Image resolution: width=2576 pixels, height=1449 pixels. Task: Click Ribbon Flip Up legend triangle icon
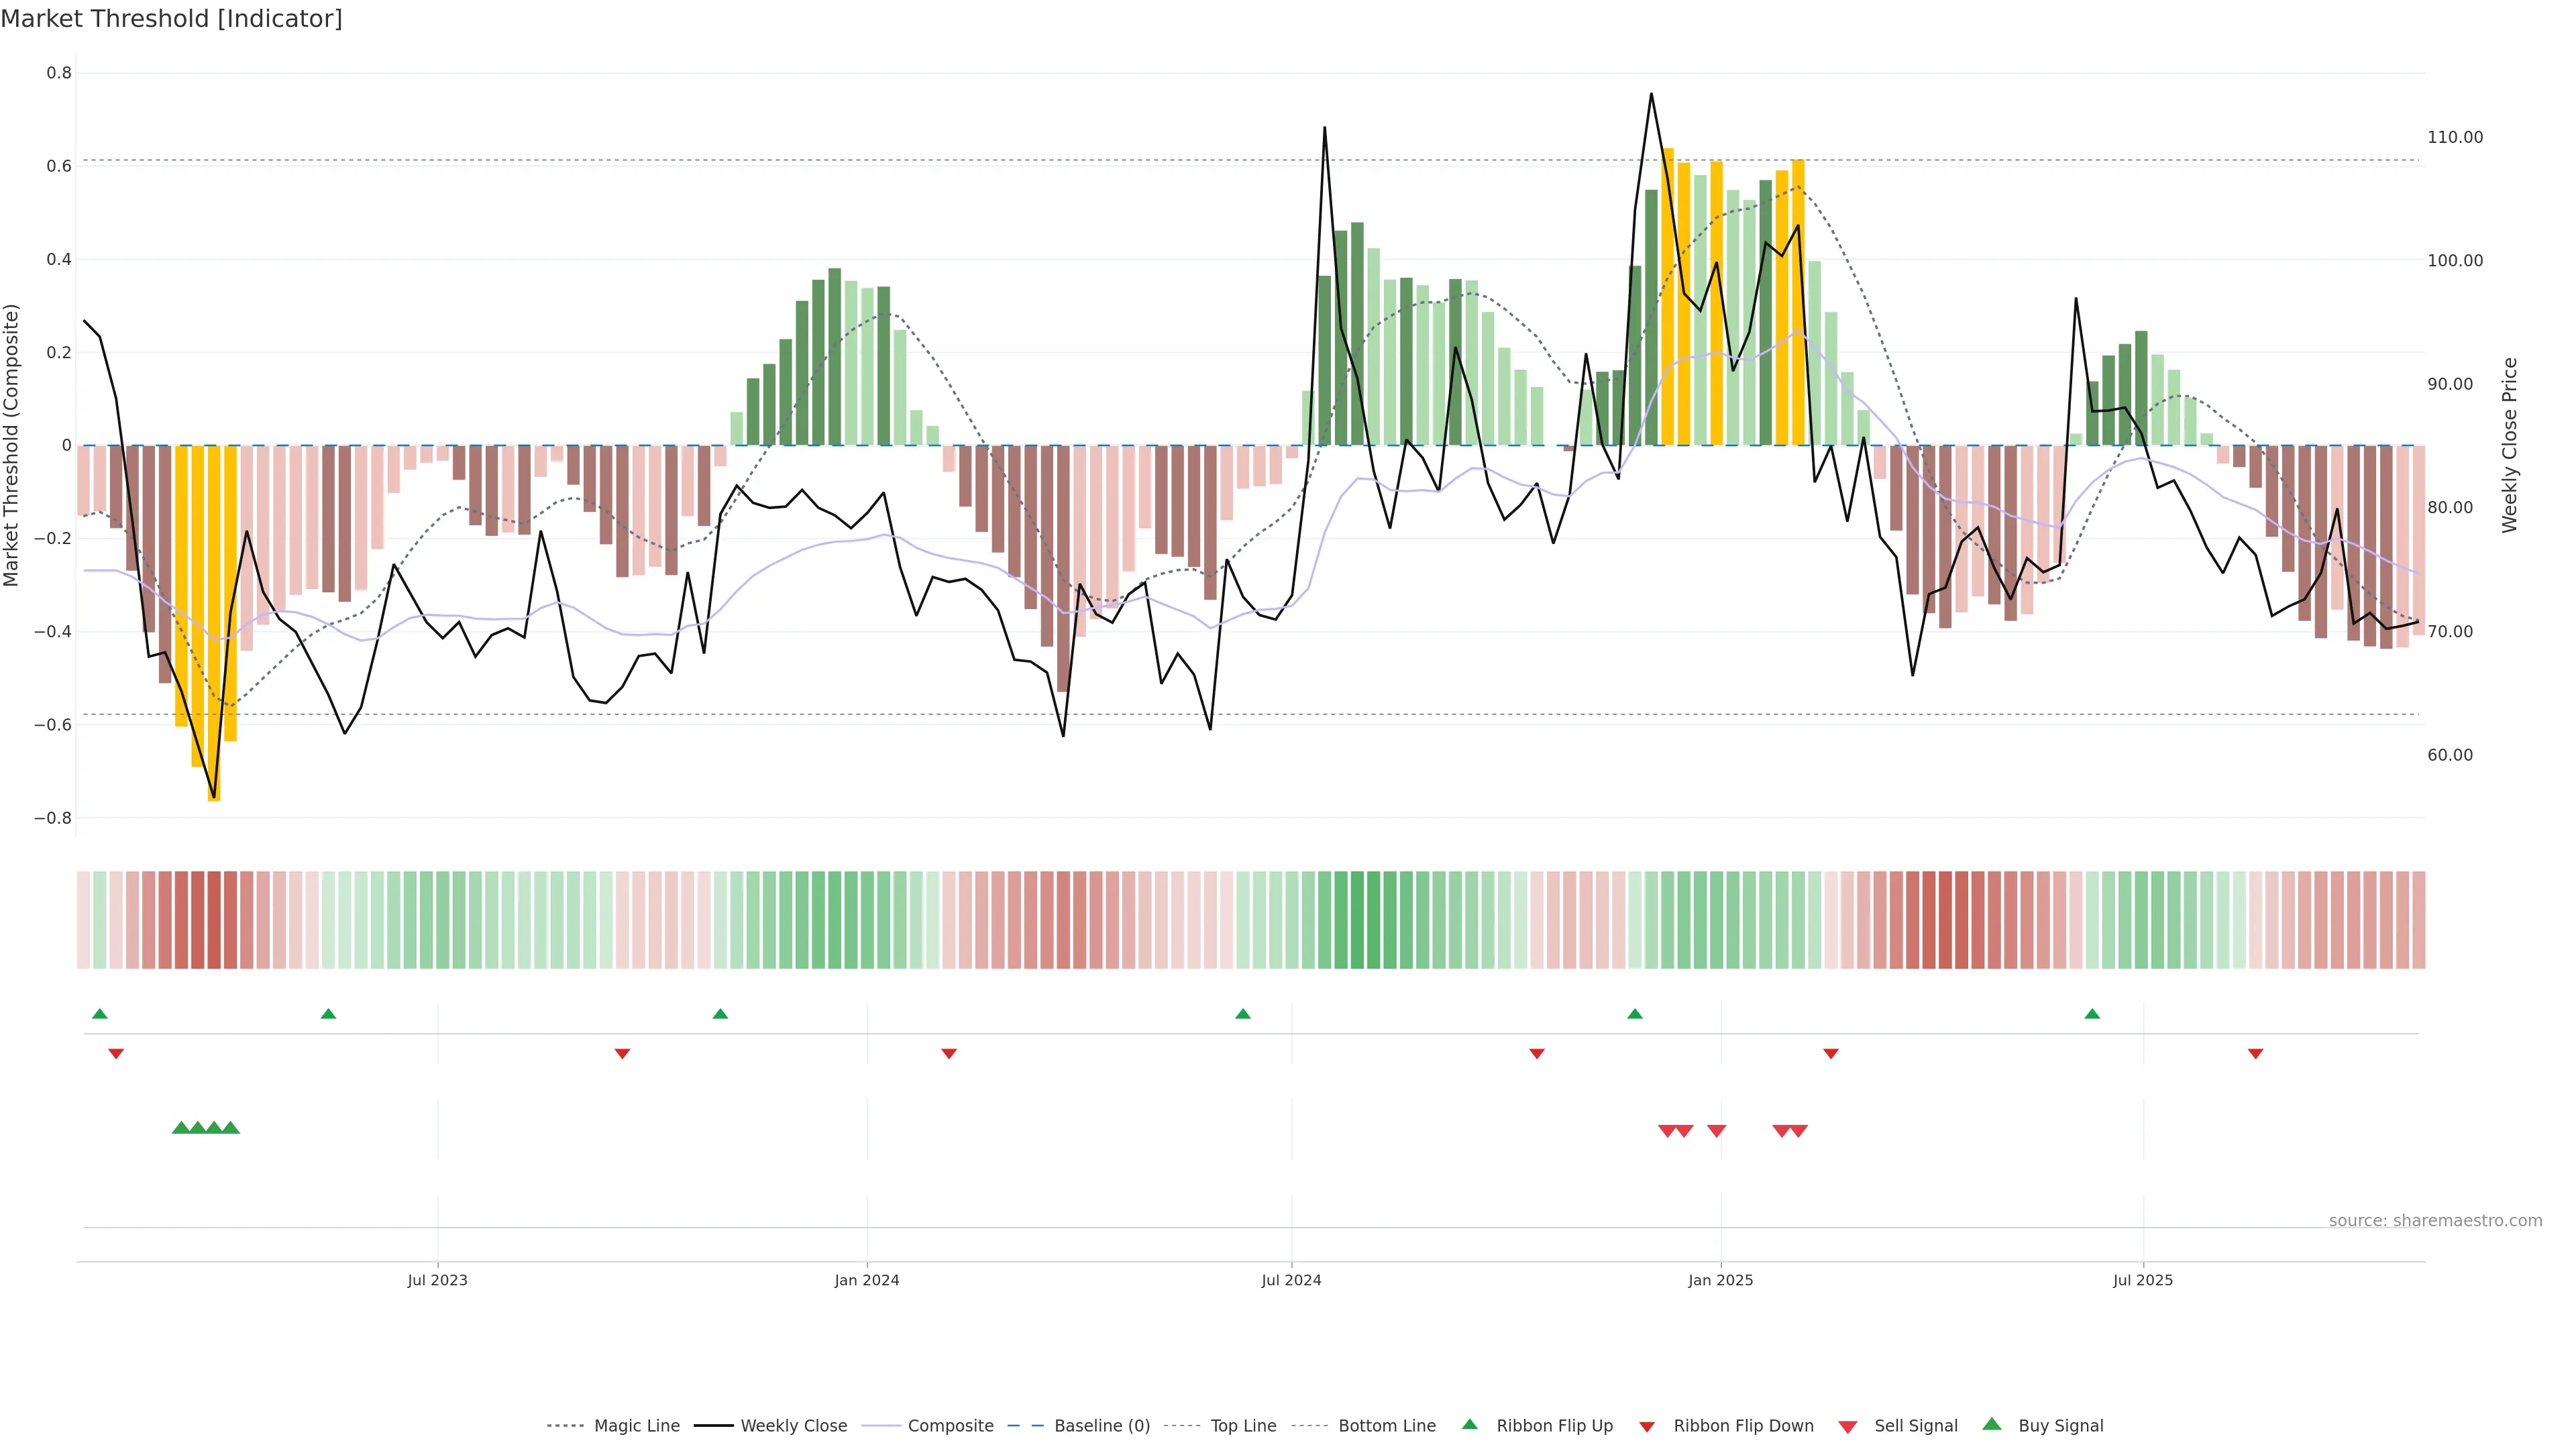point(1469,1424)
